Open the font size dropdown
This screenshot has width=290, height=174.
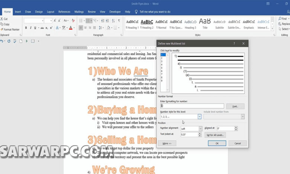coord(51,21)
